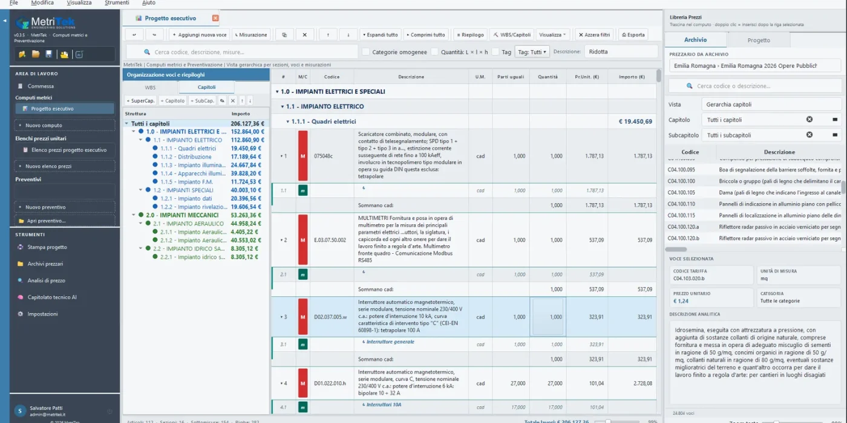847x423 pixels.
Task: Click the Esporta button
Action: click(632, 34)
